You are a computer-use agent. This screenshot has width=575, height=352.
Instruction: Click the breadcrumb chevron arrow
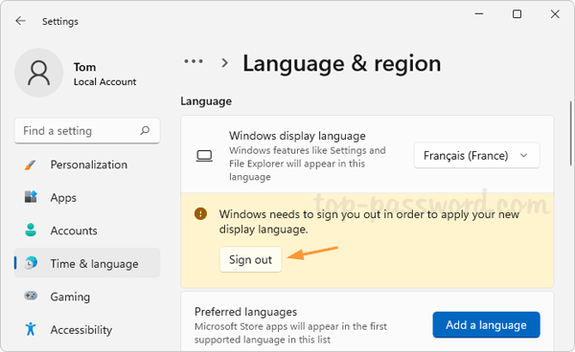(225, 63)
